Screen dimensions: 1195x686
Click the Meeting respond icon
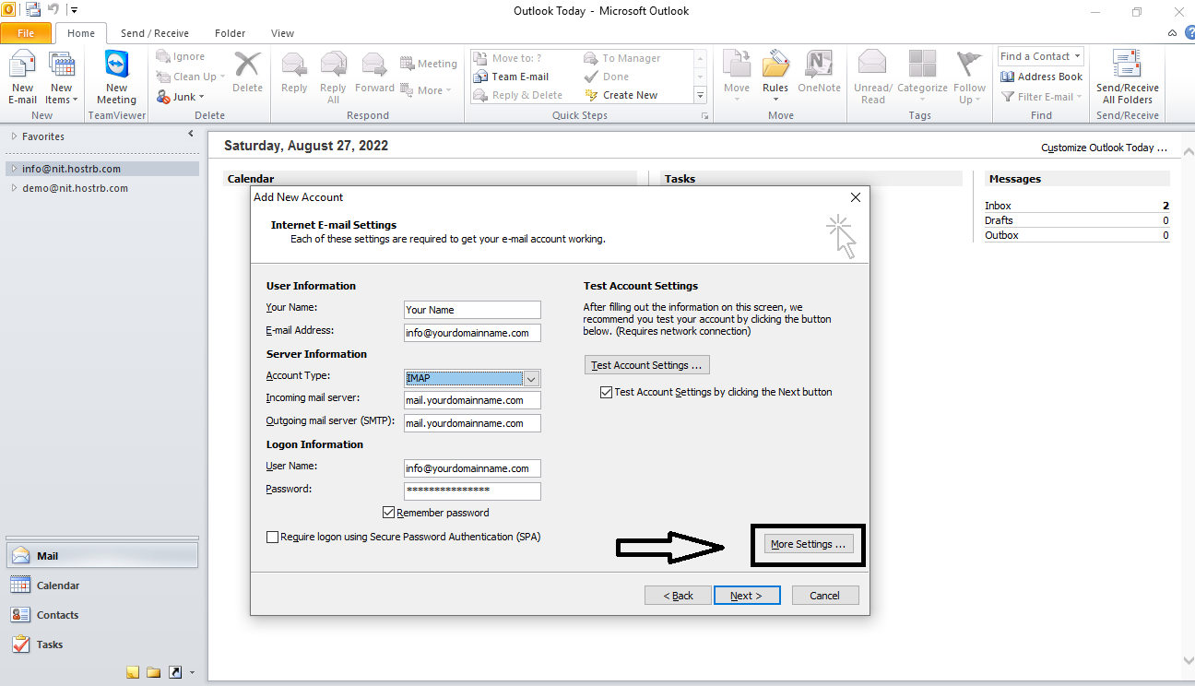(x=429, y=64)
